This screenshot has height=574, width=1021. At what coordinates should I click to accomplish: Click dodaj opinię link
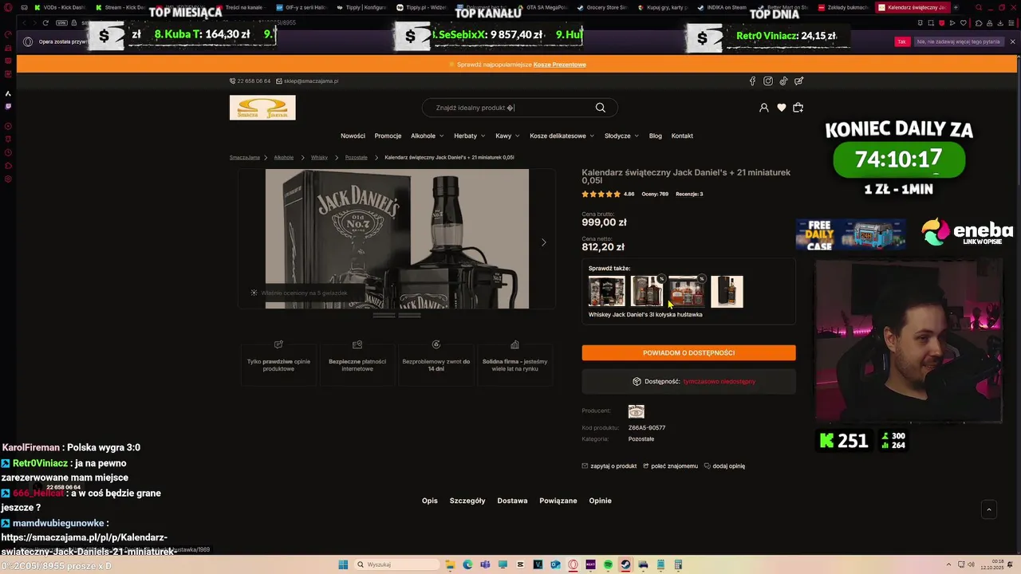(x=725, y=466)
